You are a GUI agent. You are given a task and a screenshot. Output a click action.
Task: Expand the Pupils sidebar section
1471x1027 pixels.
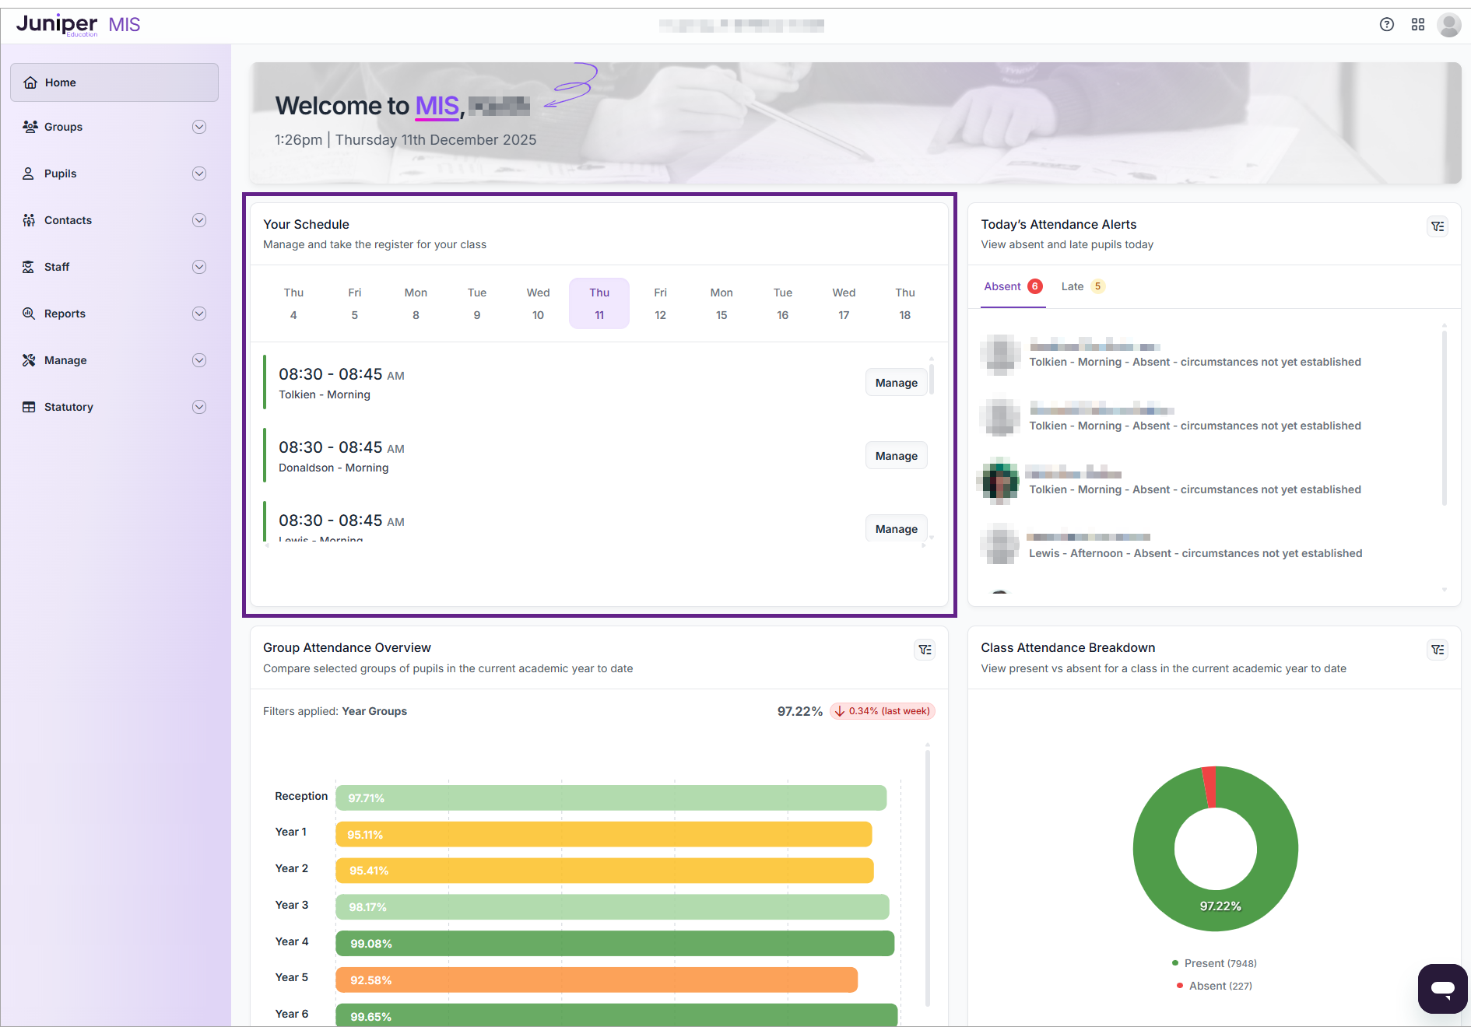coord(199,174)
